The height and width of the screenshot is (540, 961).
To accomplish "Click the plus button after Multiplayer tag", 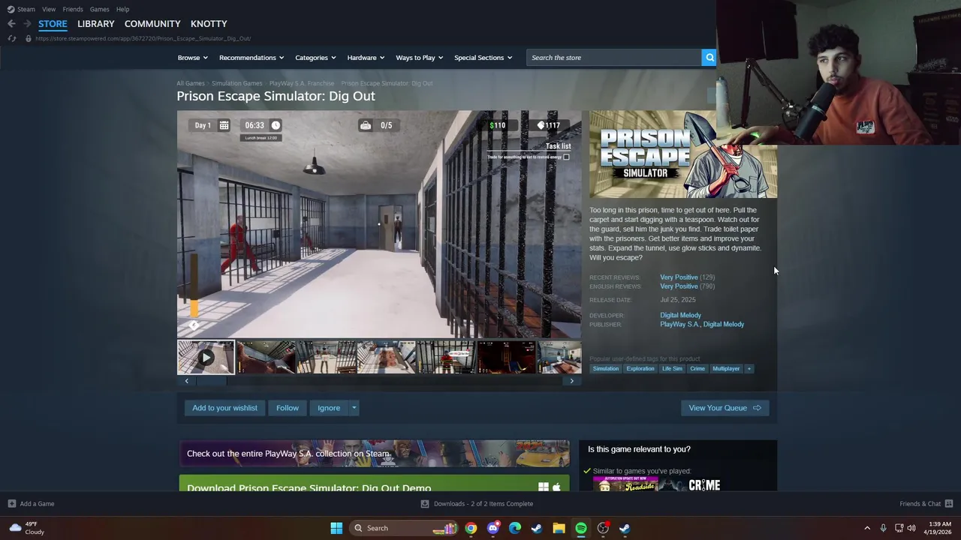I will (749, 368).
